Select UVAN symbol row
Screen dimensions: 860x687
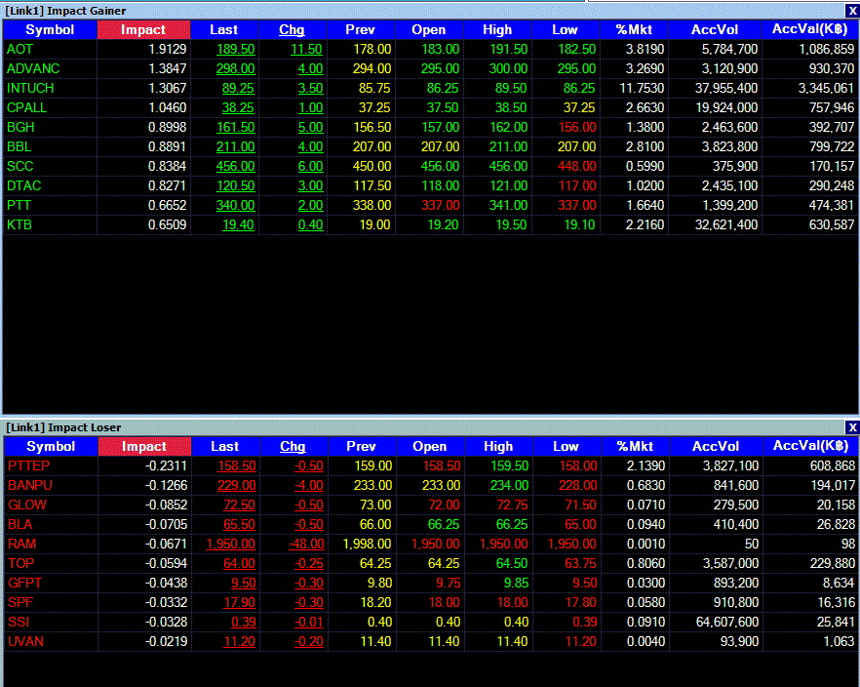pyautogui.click(x=25, y=641)
